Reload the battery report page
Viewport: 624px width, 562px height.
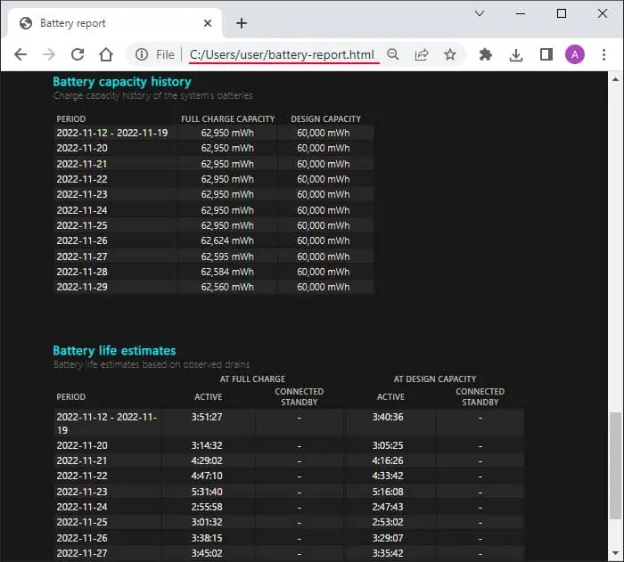pos(78,54)
